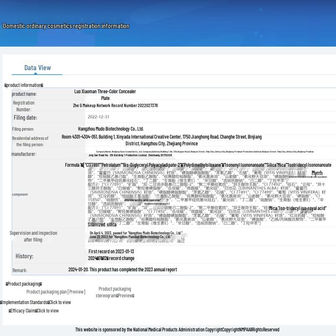View the Implementation Standards
336x336 pixels.
(36, 302)
